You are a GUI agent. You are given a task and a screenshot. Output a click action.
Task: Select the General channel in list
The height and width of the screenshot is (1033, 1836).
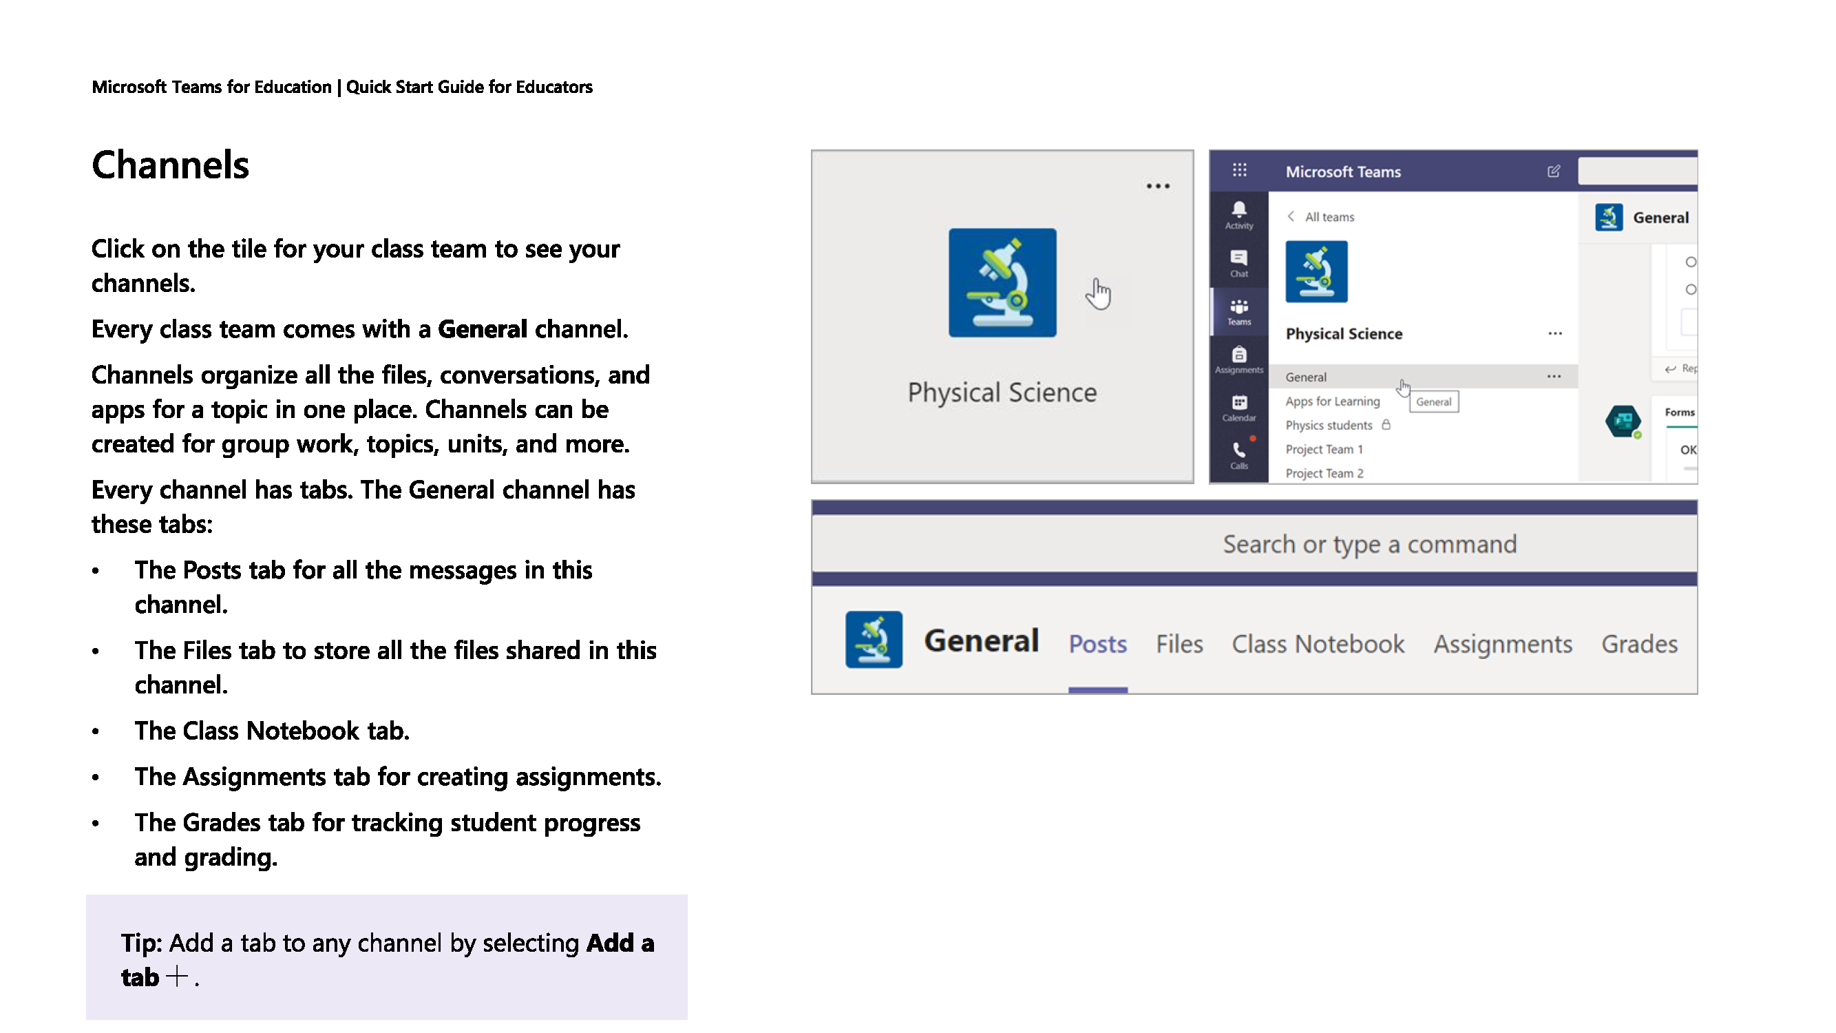pos(1423,376)
